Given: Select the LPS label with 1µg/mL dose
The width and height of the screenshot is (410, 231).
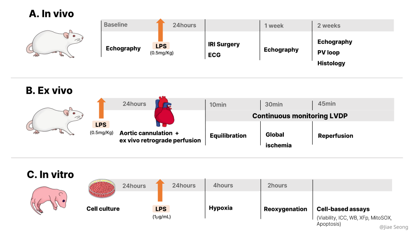Looking at the screenshot, I should point(160,209).
